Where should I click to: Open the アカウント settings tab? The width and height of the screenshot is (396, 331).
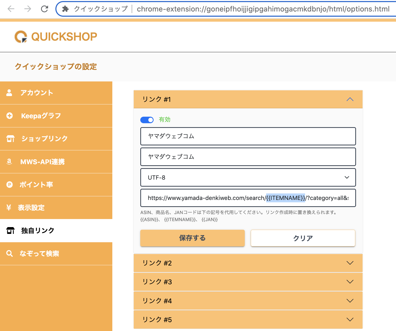pos(56,93)
